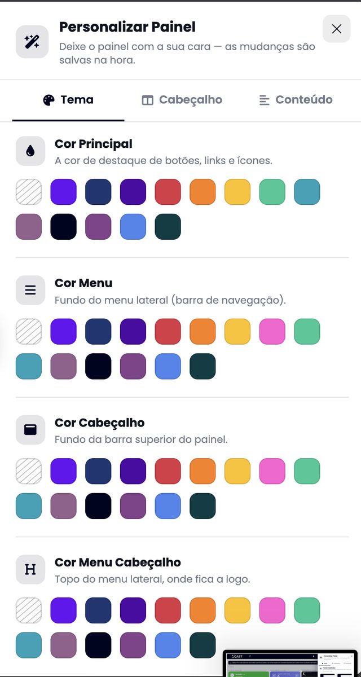This screenshot has width=361, height=677.
Task: Reset Cor Principal using the striped swatch
Action: point(29,192)
